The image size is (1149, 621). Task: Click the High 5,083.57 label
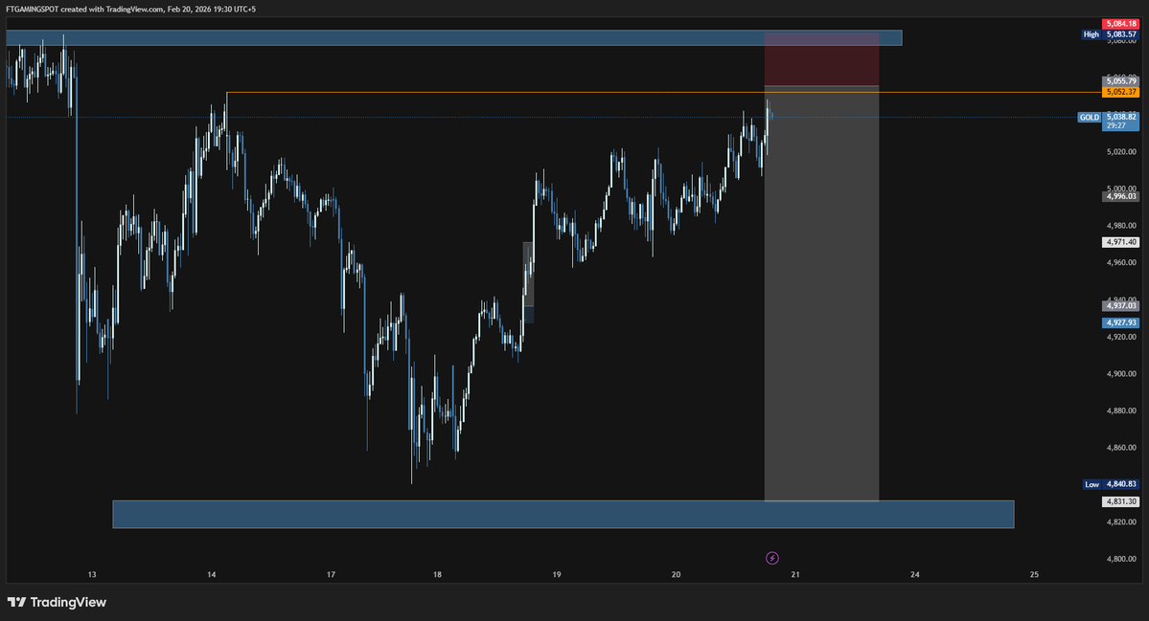click(x=1111, y=34)
